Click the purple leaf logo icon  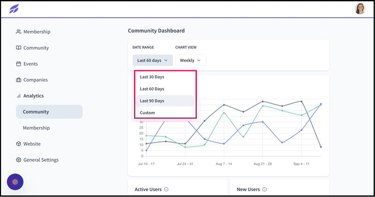tap(14, 9)
